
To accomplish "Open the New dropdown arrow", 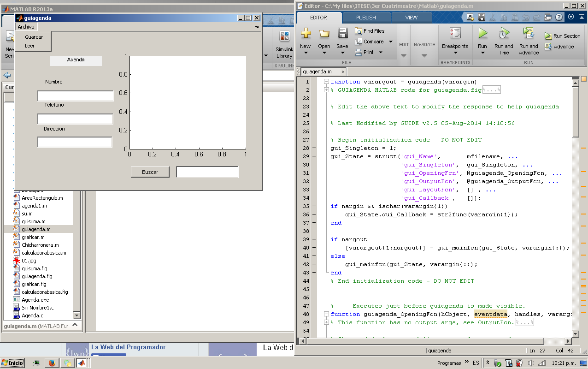I will pyautogui.click(x=306, y=53).
